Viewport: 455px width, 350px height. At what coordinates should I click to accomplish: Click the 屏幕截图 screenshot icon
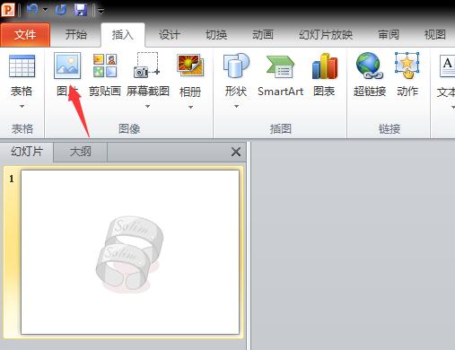147,66
